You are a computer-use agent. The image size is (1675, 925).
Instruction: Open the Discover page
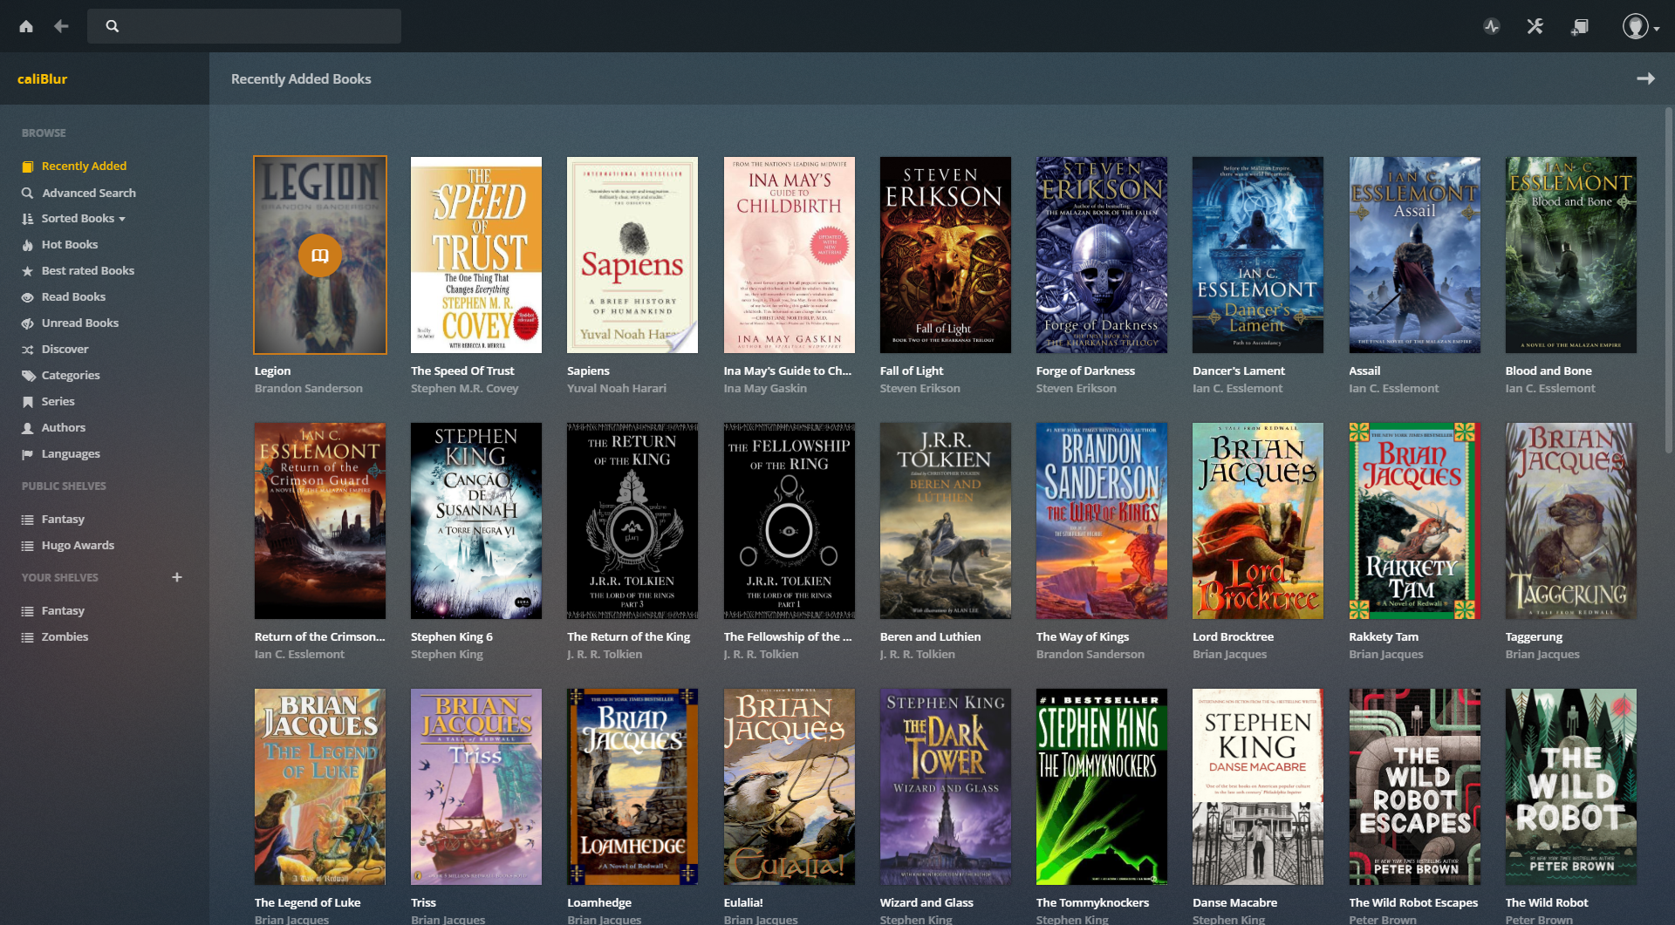(x=65, y=350)
